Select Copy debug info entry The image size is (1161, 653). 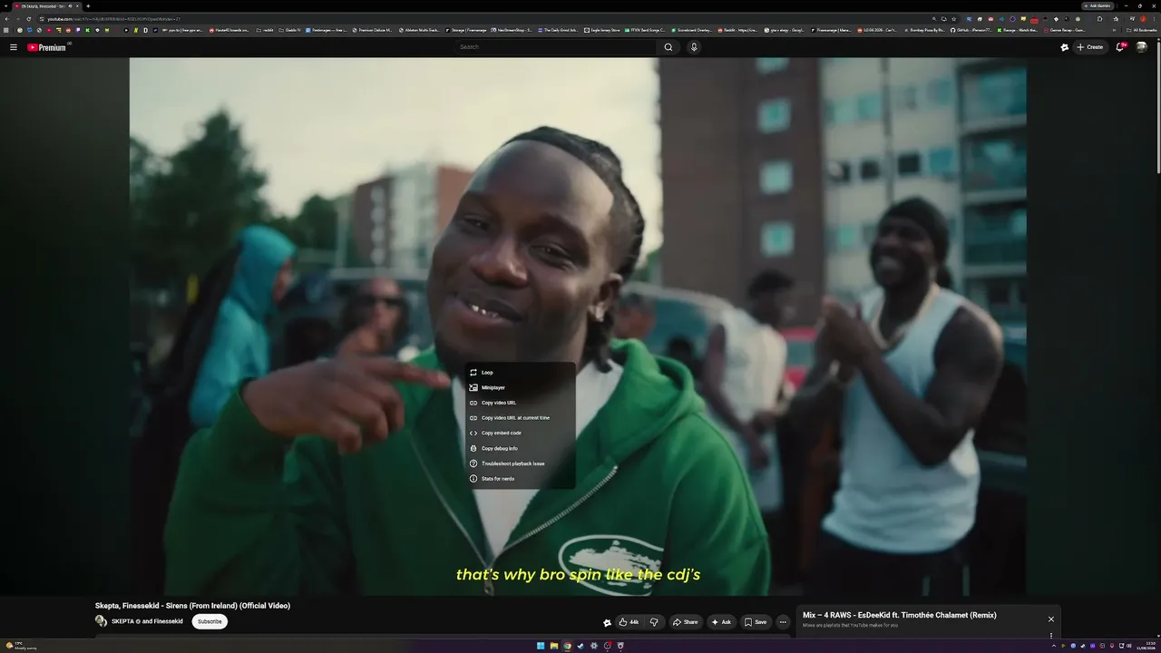coord(520,448)
